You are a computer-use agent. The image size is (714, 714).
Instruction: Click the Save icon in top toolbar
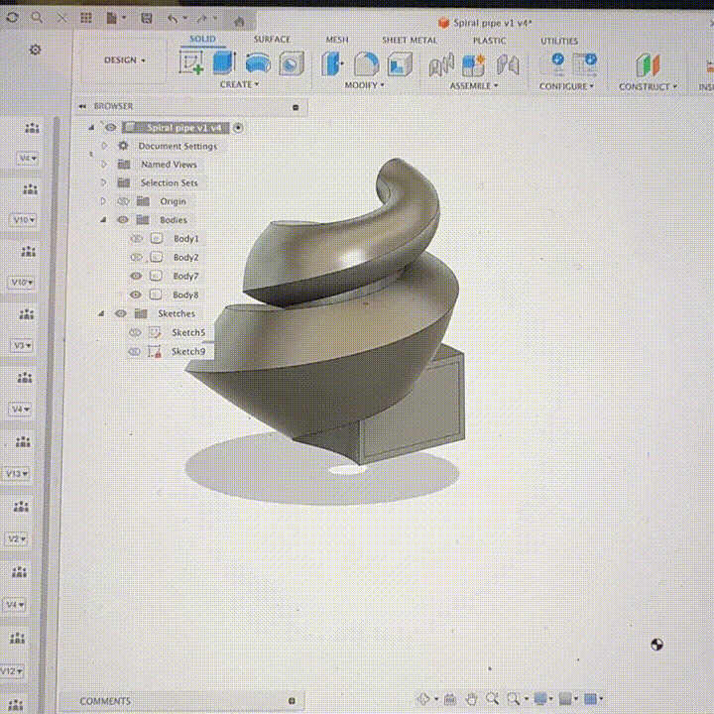pyautogui.click(x=147, y=19)
